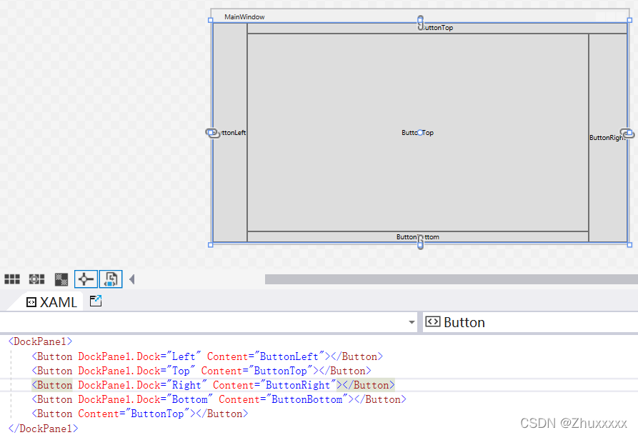Screen dimensions: 638x435
Task: Collapse the designer toolbar with the triangle arrow
Action: pyautogui.click(x=132, y=279)
